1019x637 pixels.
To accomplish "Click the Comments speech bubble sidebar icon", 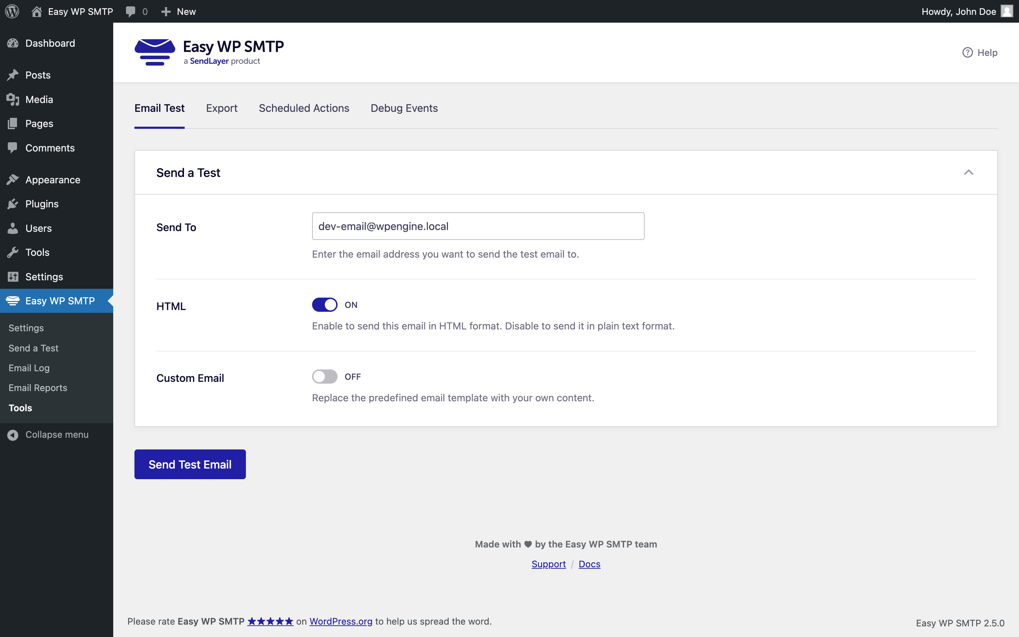I will (x=13, y=148).
